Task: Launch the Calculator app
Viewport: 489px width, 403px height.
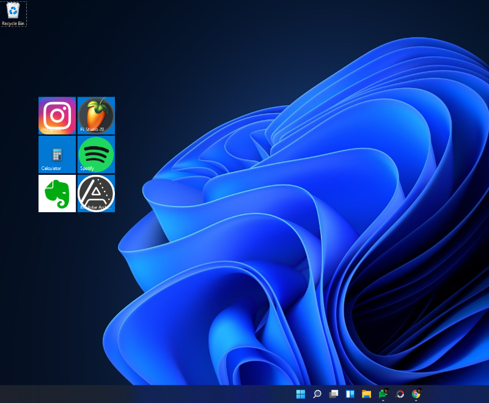Action: pos(56,152)
